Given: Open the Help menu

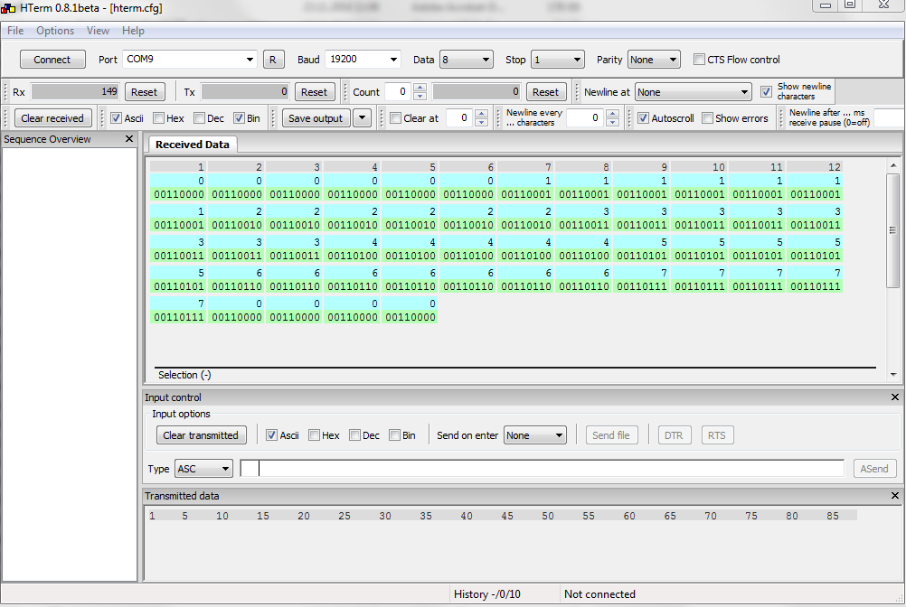Looking at the screenshot, I should click(x=133, y=31).
